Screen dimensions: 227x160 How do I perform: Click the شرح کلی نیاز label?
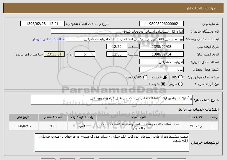coord(206,100)
